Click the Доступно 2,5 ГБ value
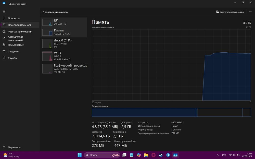 tap(126, 127)
